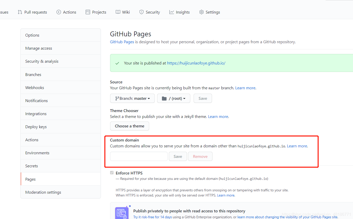Open Environments settings

61,153
